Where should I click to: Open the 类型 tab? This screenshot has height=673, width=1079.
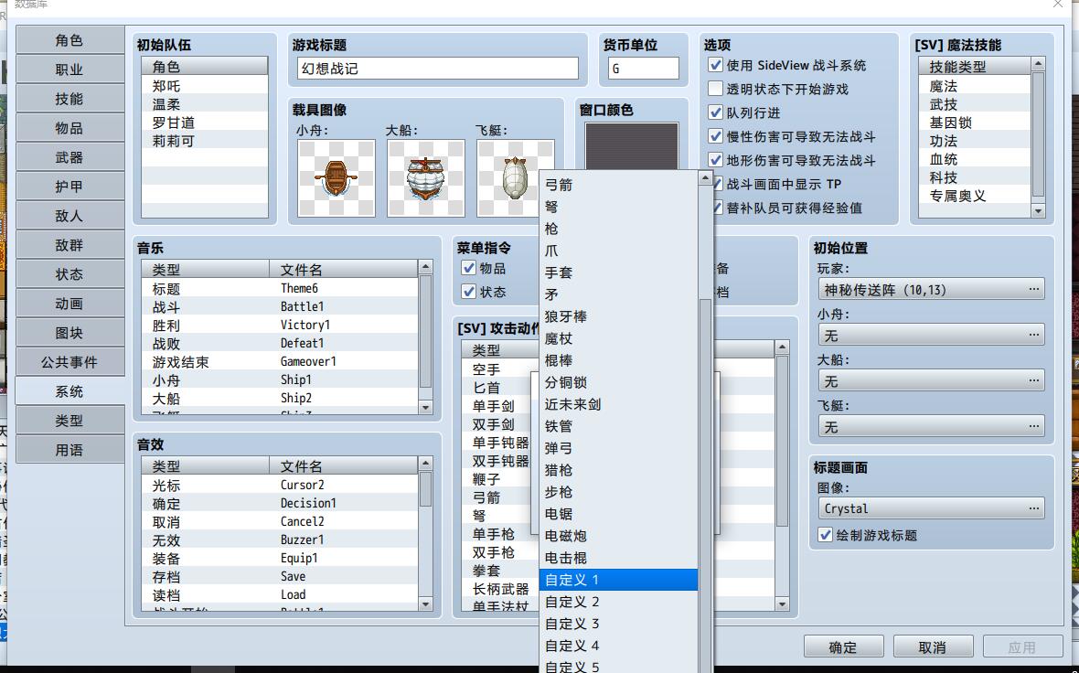click(x=69, y=421)
